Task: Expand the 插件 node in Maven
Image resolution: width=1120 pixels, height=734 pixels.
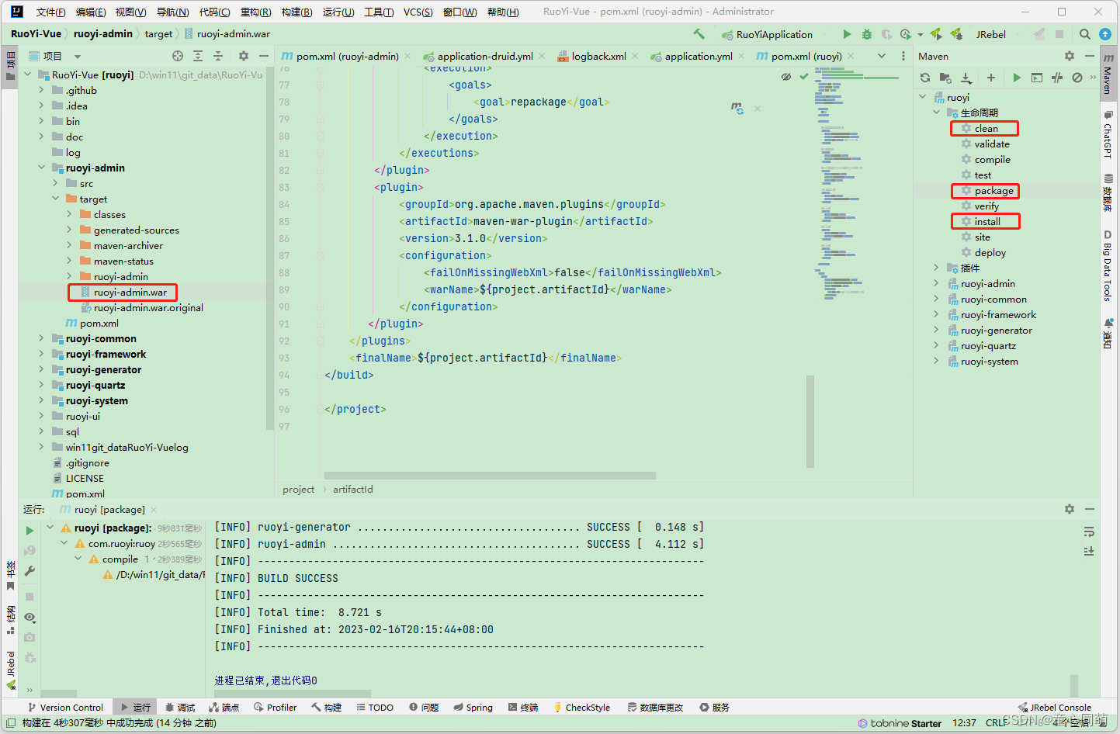Action: pos(937,268)
